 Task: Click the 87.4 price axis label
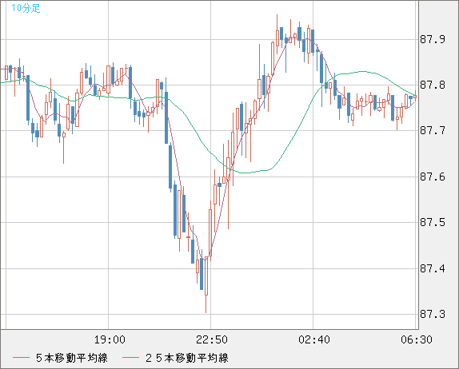coord(433,268)
